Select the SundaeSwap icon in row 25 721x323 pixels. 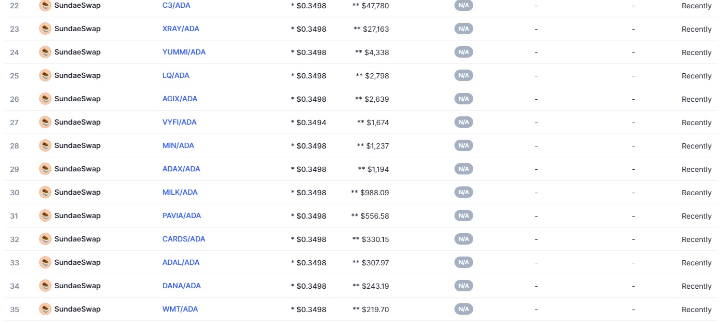(x=45, y=75)
